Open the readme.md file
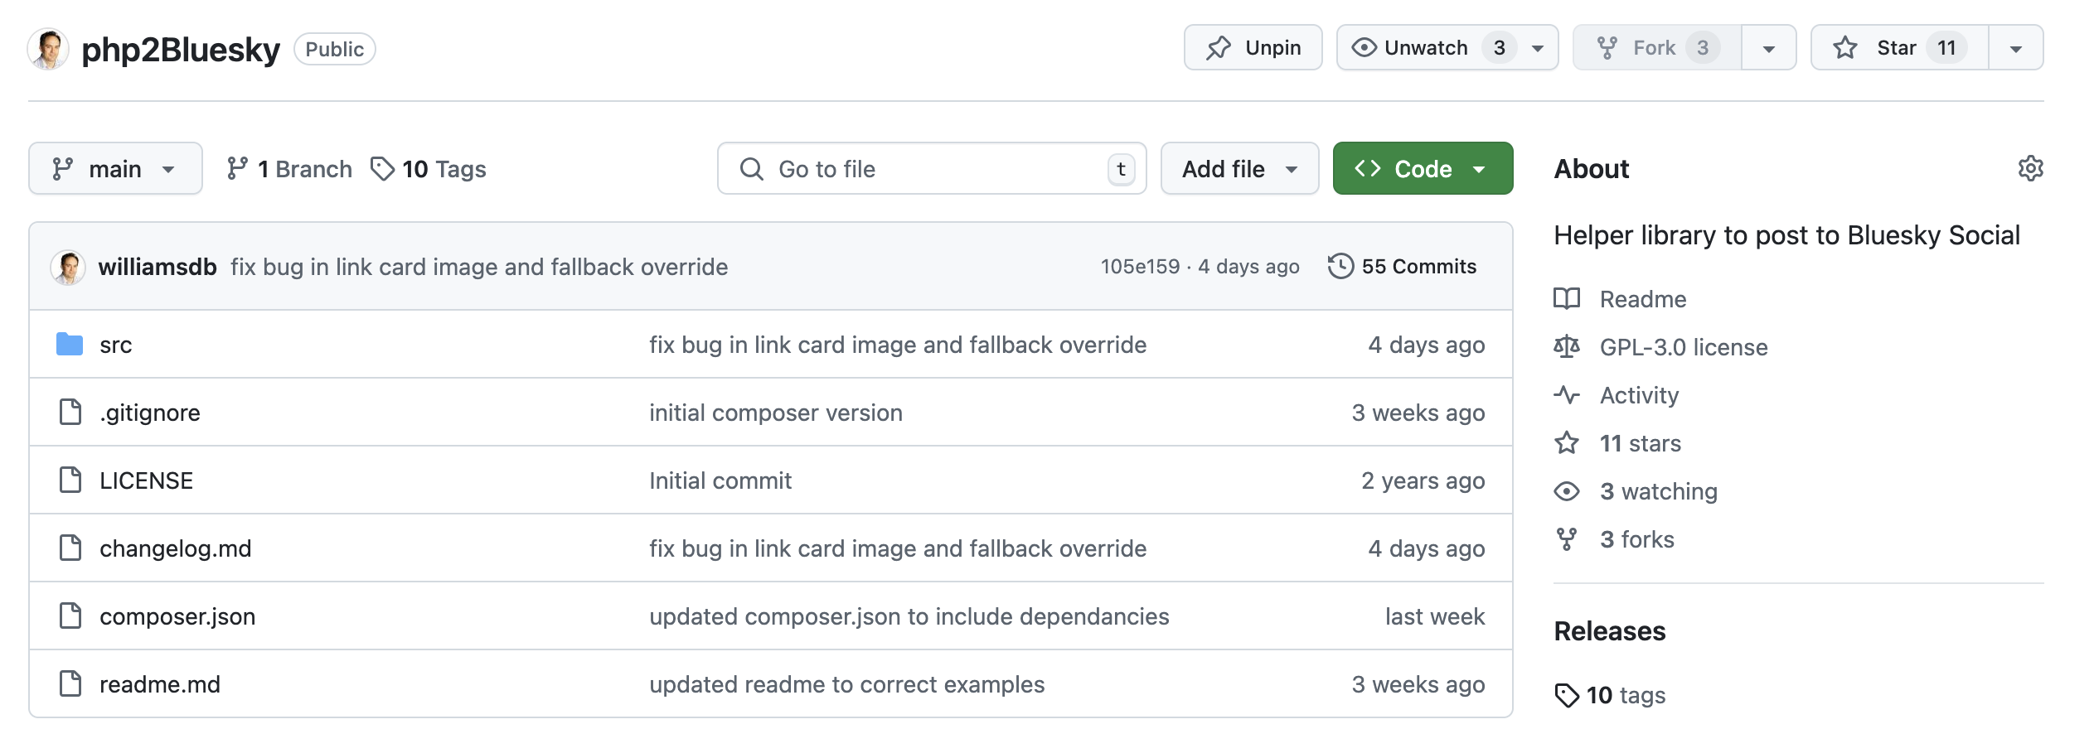 coord(160,684)
